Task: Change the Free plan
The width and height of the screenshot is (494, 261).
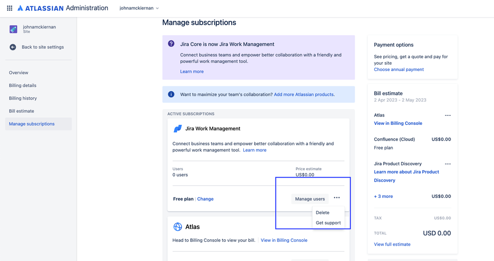Action: coord(205,199)
